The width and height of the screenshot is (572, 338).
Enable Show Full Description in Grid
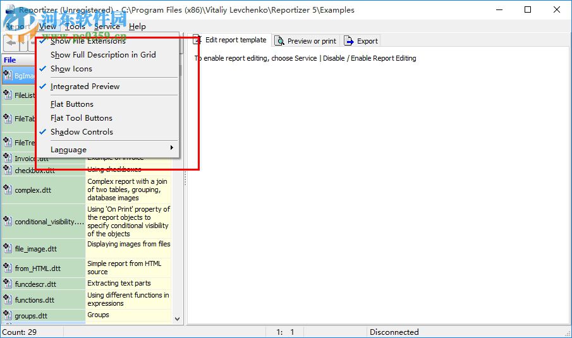pyautogui.click(x=107, y=55)
